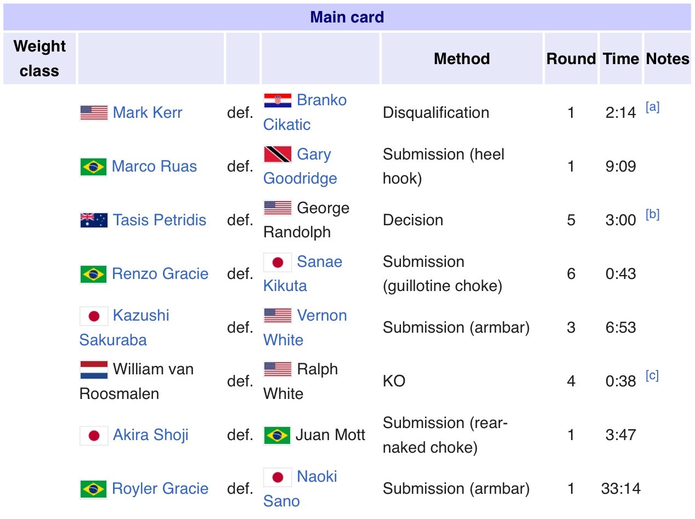Open footnote [c] for the KO fight
Image resolution: width=695 pixels, height=519 pixels.
(652, 376)
